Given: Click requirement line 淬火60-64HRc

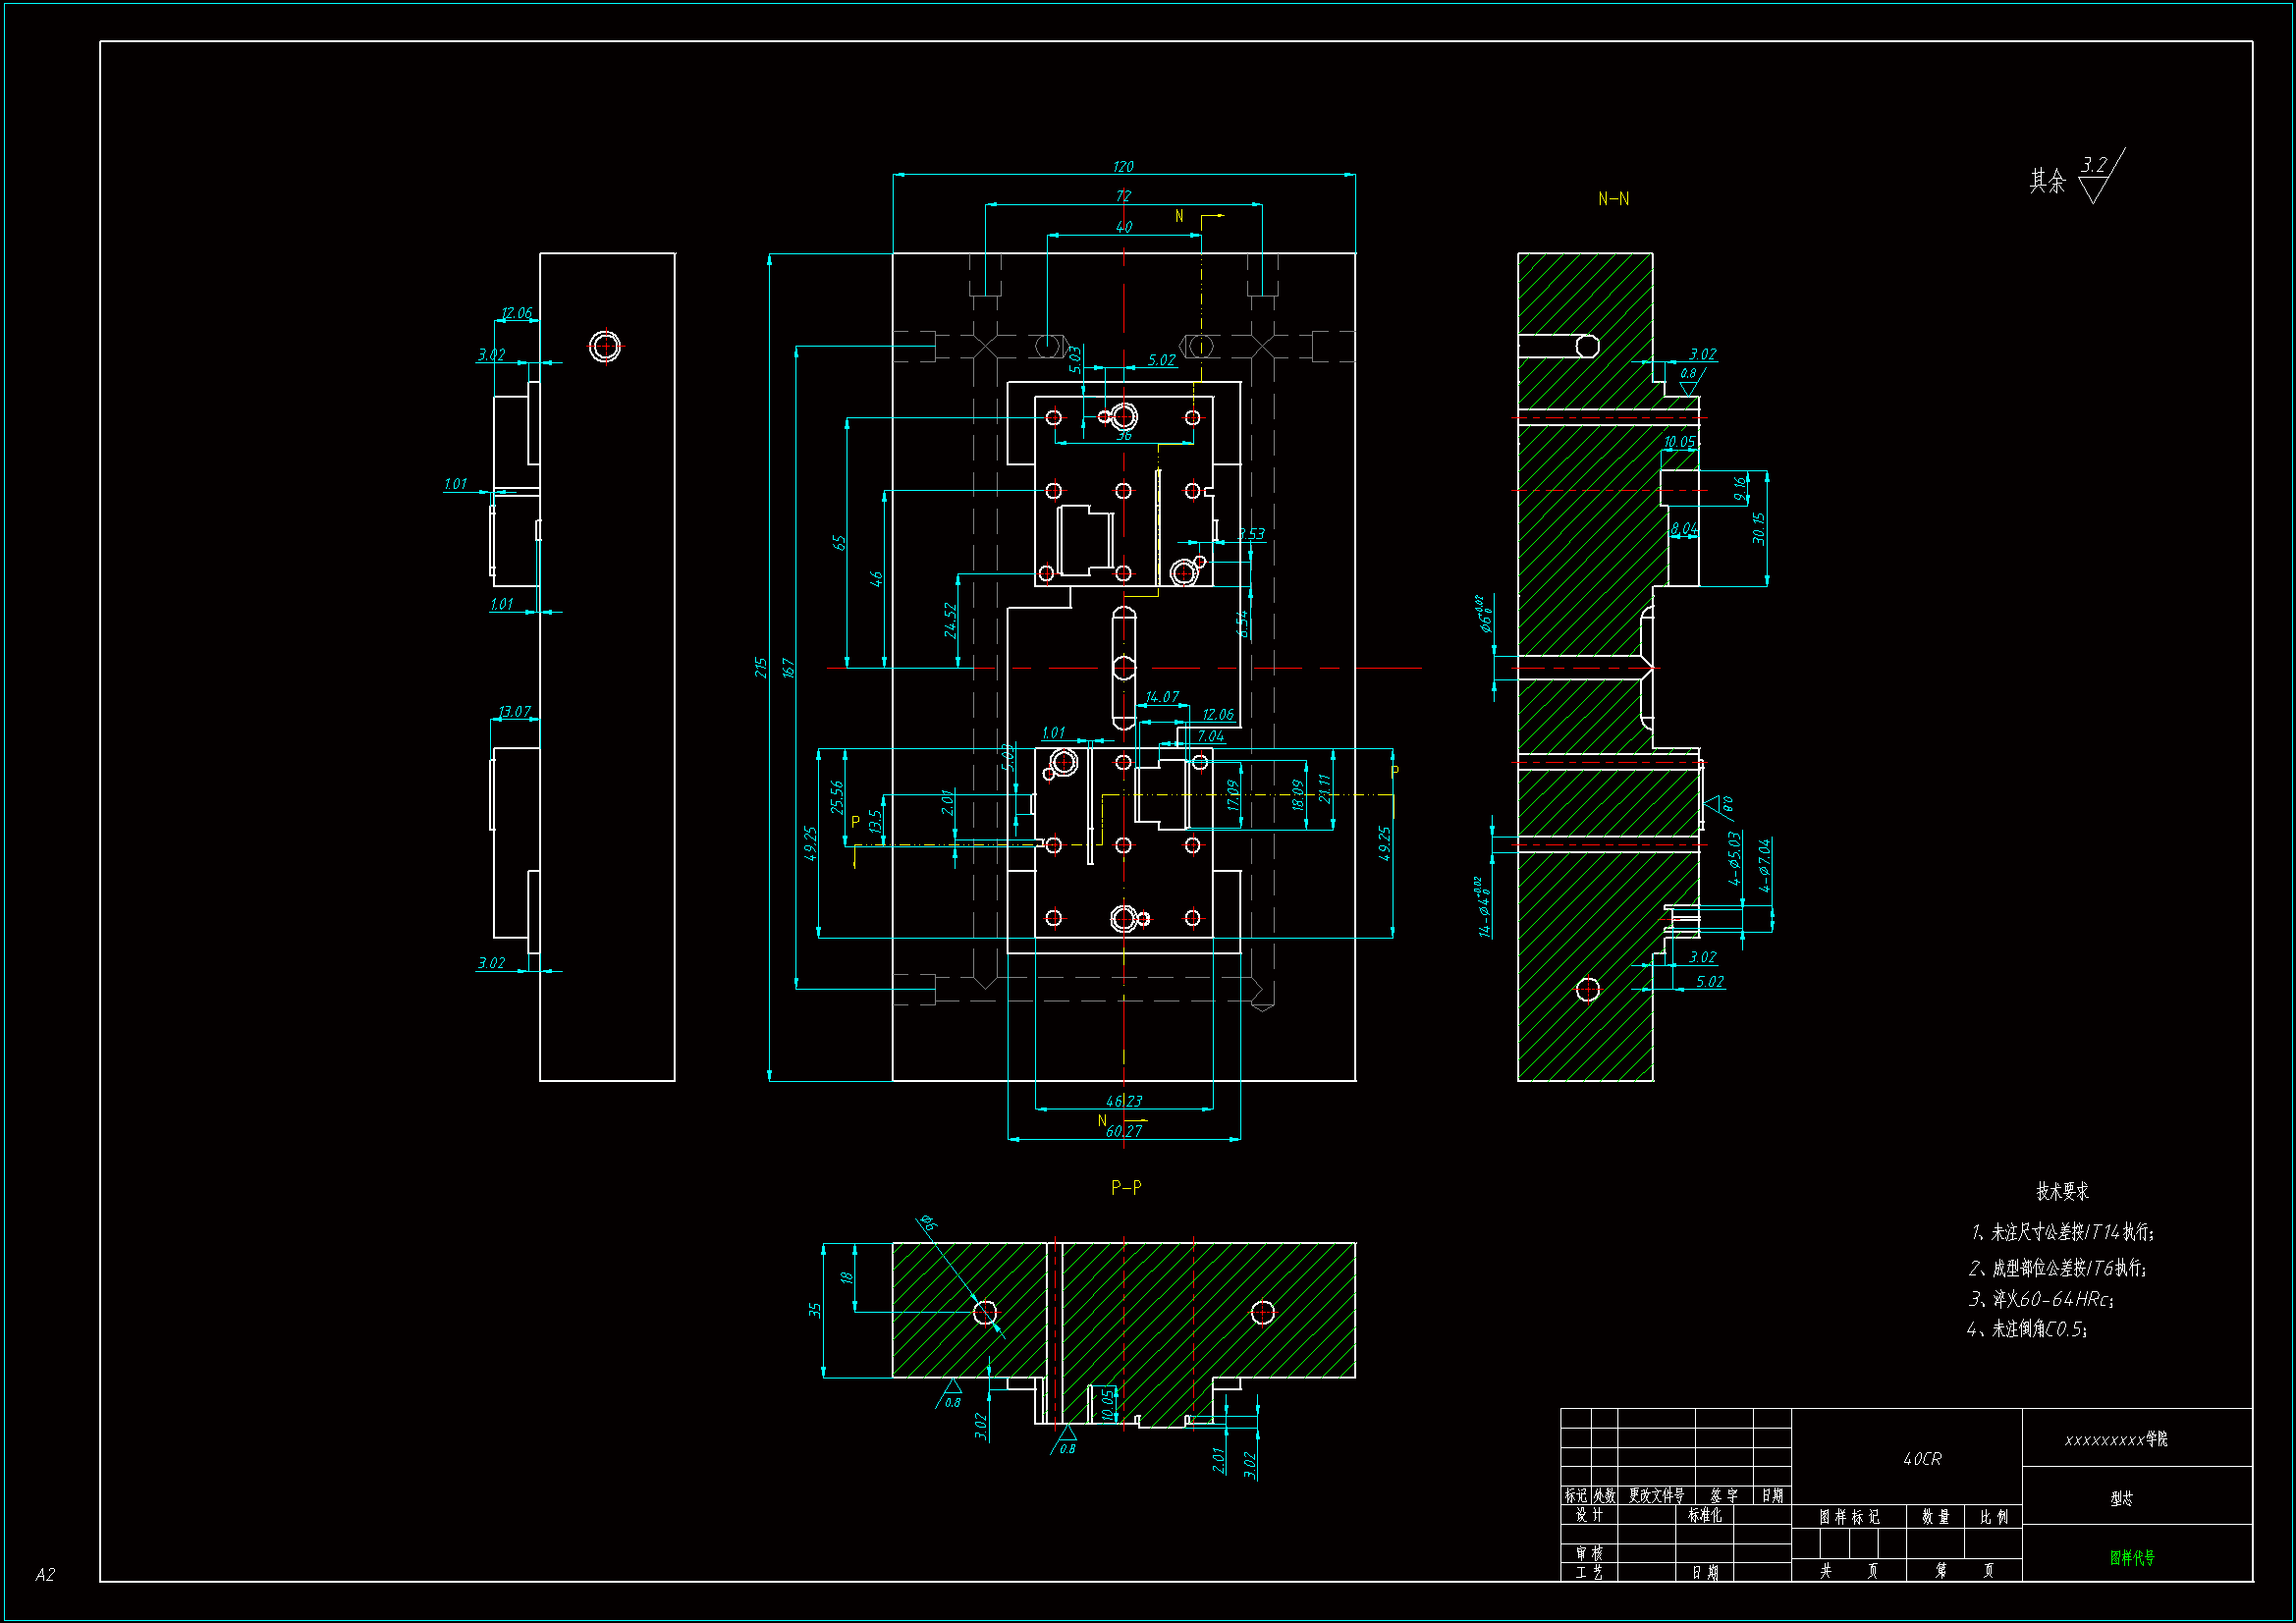Looking at the screenshot, I should (x=2040, y=1299).
